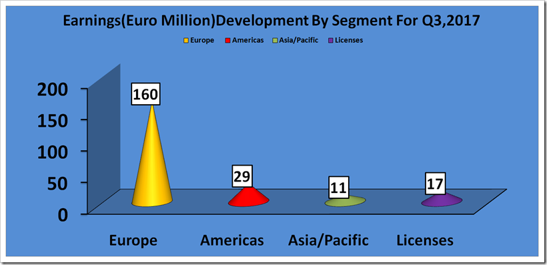The image size is (547, 265).
Task: Select the green Asia/Pacific cone
Action: (x=345, y=201)
